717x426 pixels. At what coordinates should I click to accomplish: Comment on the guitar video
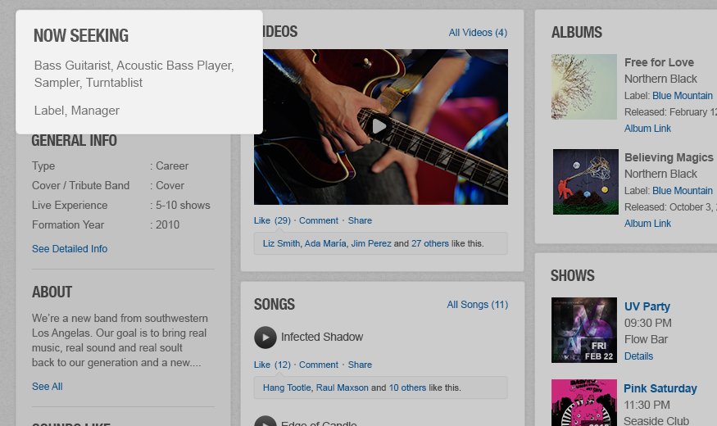click(319, 220)
